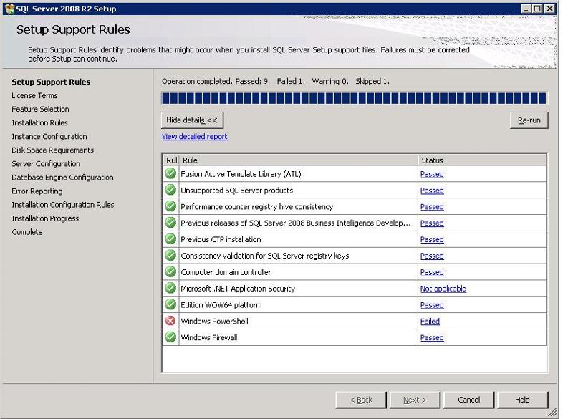Click green check icon for Unsupported SQL Server products
Image resolution: width=573 pixels, height=419 pixels.
coord(170,190)
